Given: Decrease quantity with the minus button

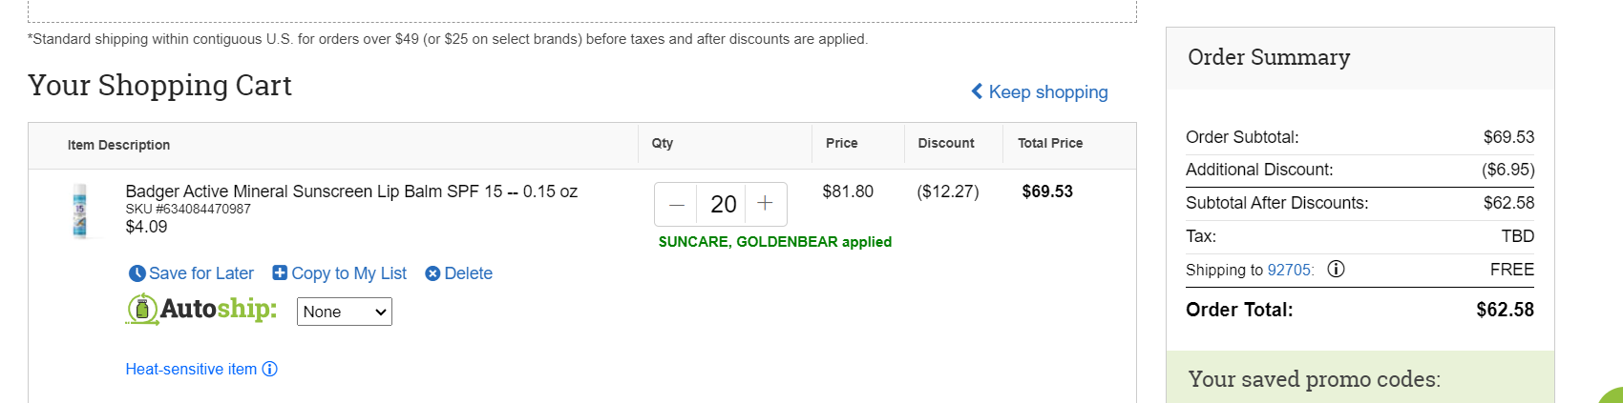Looking at the screenshot, I should click(677, 204).
